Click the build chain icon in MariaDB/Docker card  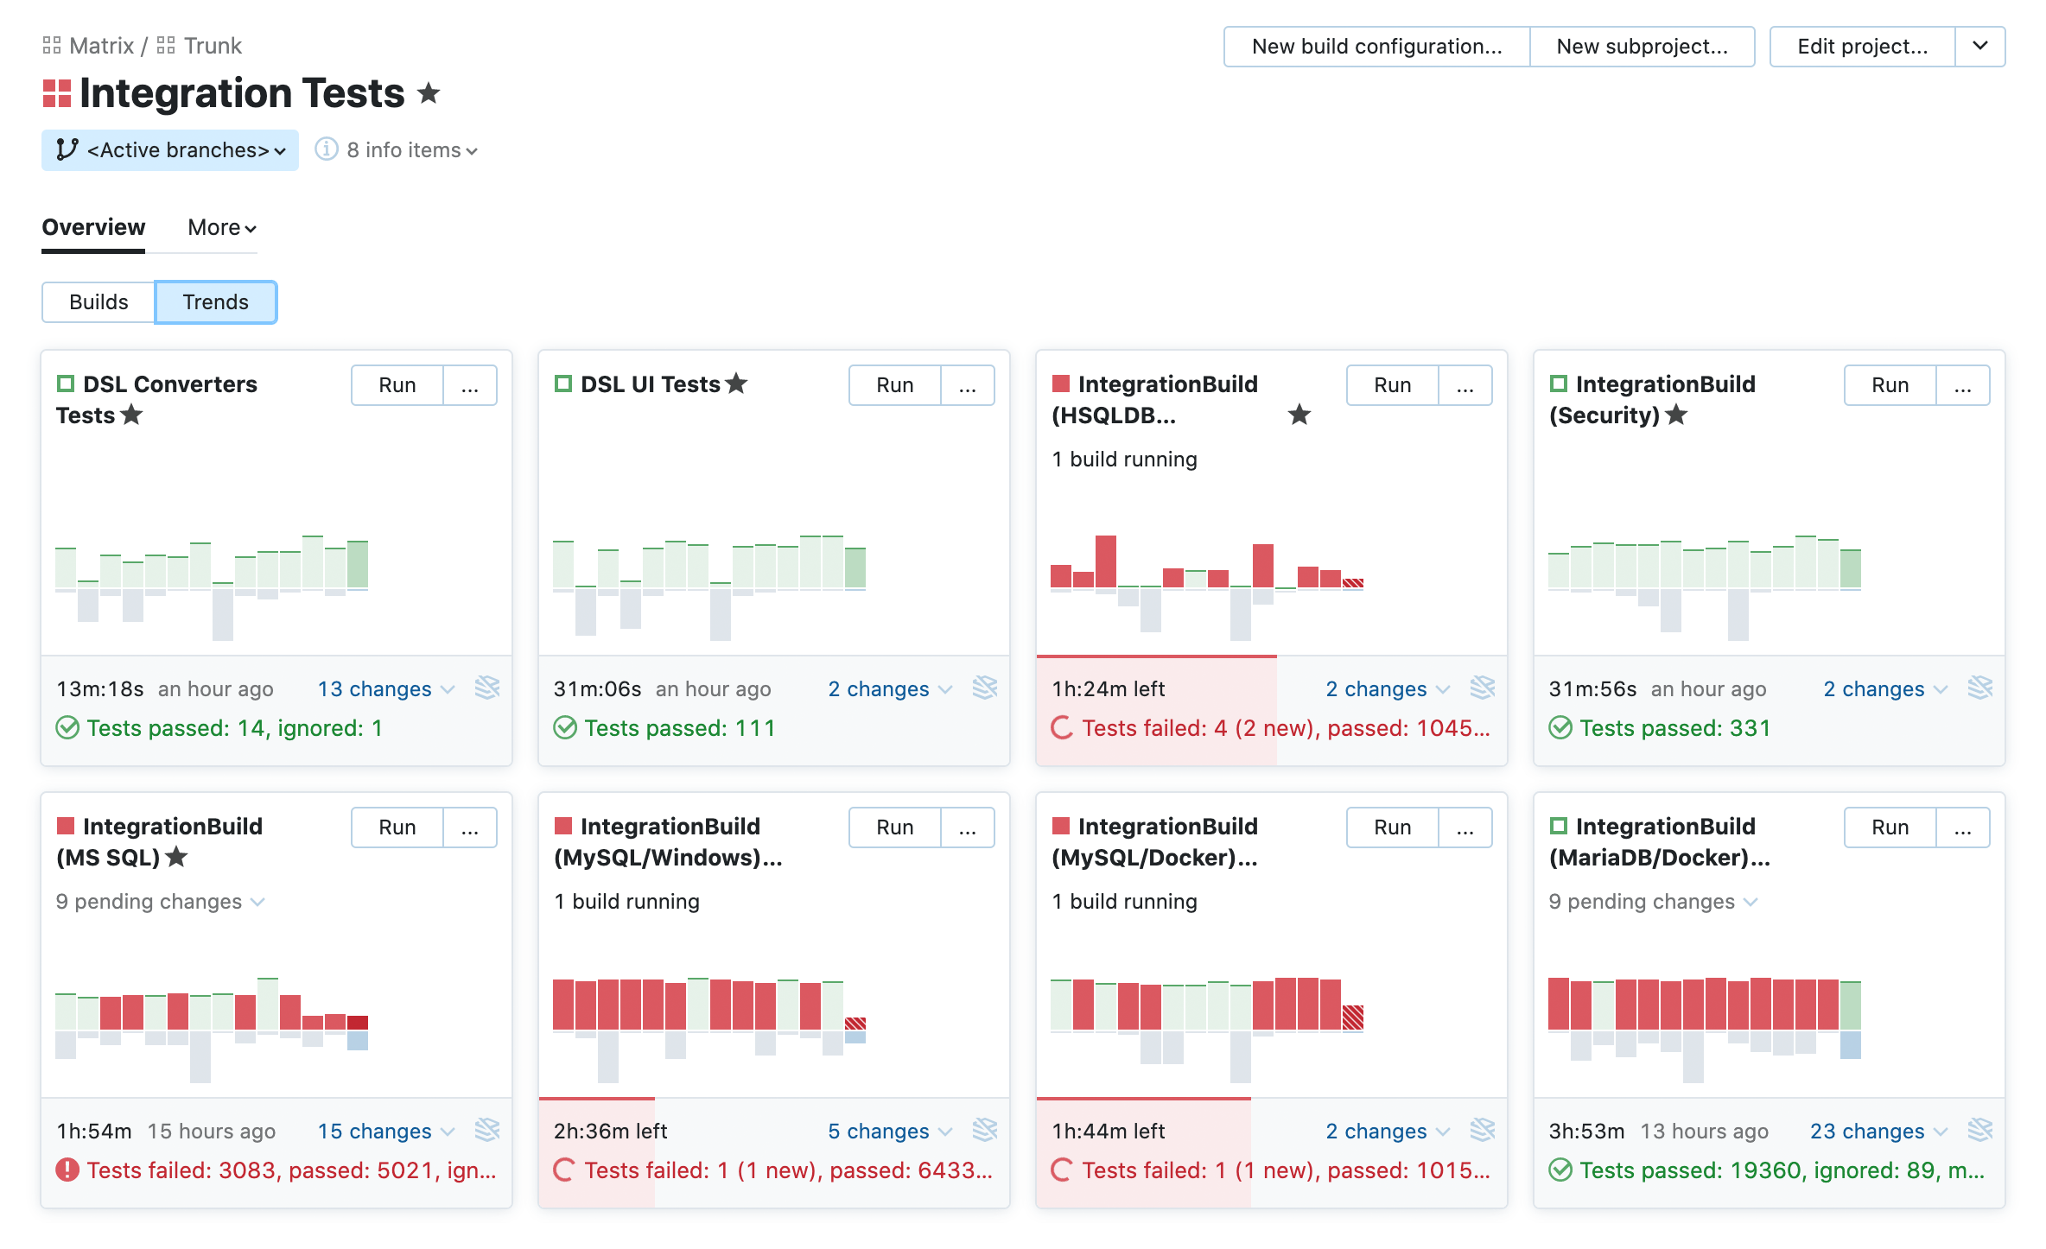(x=1979, y=1130)
